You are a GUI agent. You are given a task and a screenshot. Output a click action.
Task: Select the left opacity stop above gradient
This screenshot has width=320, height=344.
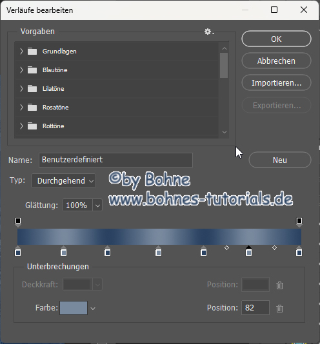18,222
